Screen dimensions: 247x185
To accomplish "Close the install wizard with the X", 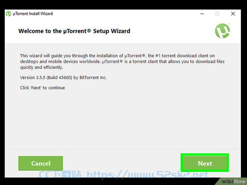I will 233,14.
